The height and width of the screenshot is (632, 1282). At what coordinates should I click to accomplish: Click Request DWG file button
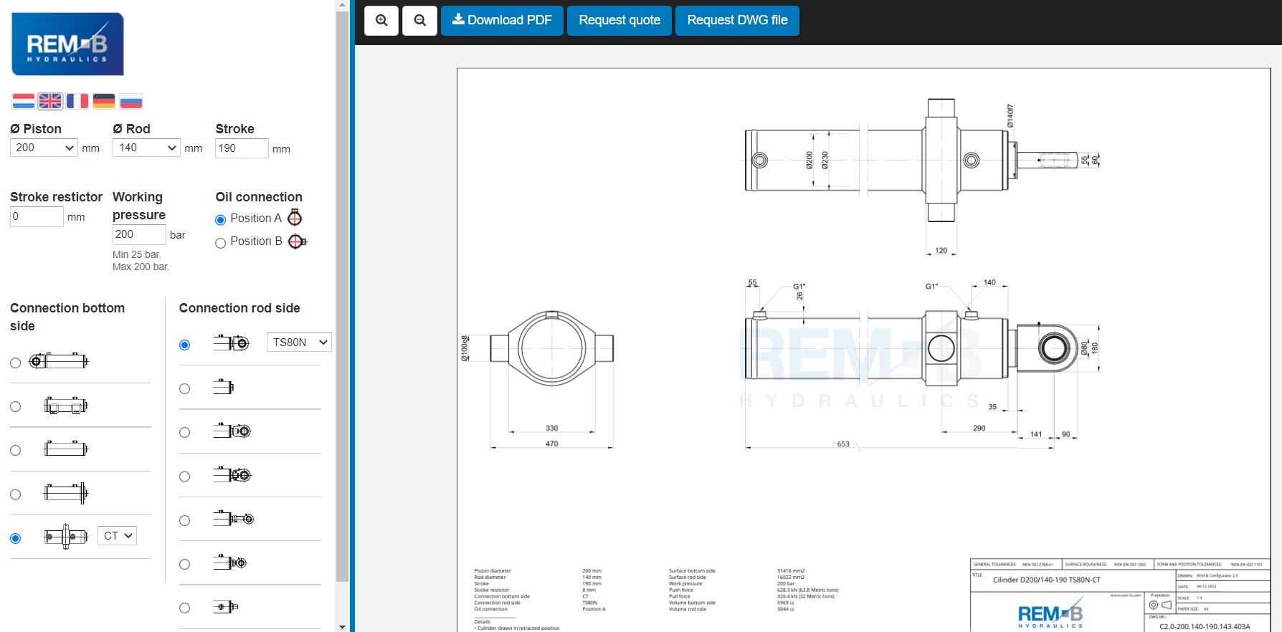[x=737, y=21]
